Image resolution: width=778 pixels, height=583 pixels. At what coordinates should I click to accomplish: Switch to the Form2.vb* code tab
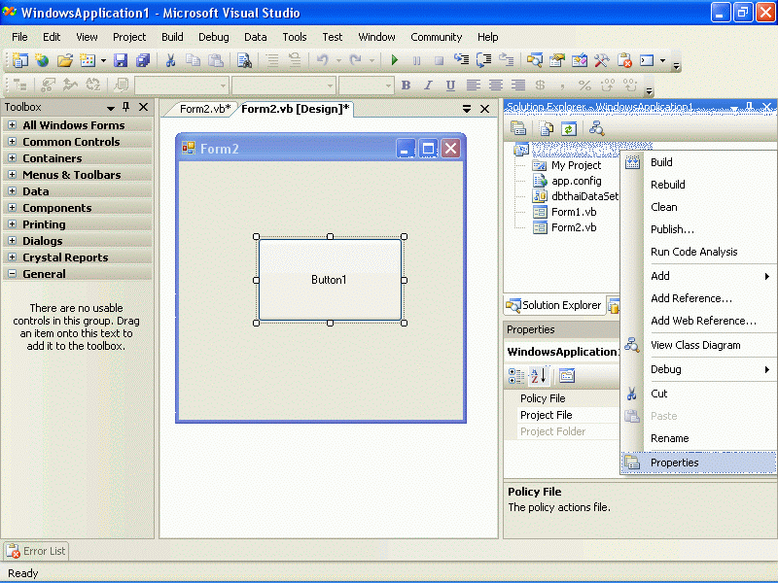pos(204,109)
